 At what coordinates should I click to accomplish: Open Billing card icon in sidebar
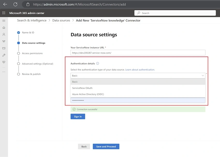pos(4,48)
